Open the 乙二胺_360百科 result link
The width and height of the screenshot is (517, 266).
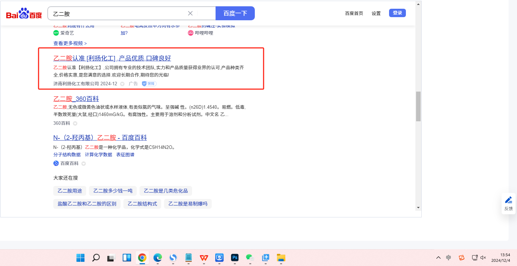pyautogui.click(x=76, y=99)
